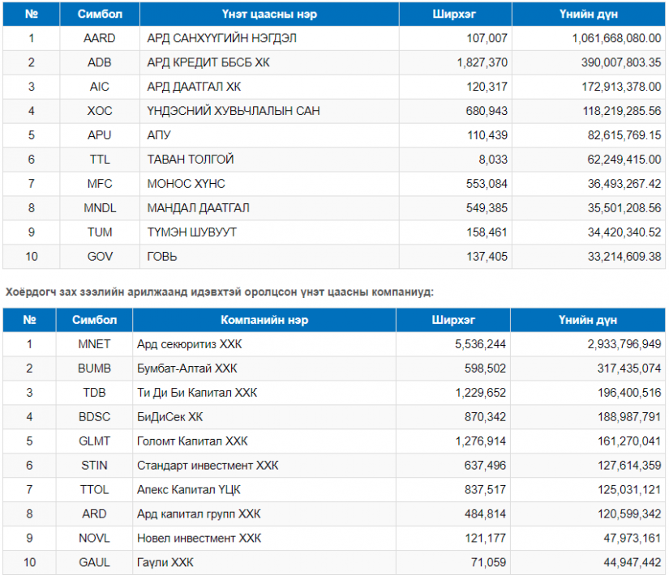Select amount 172,913,378.00
Viewport: 669px width, 575px height.
click(622, 87)
